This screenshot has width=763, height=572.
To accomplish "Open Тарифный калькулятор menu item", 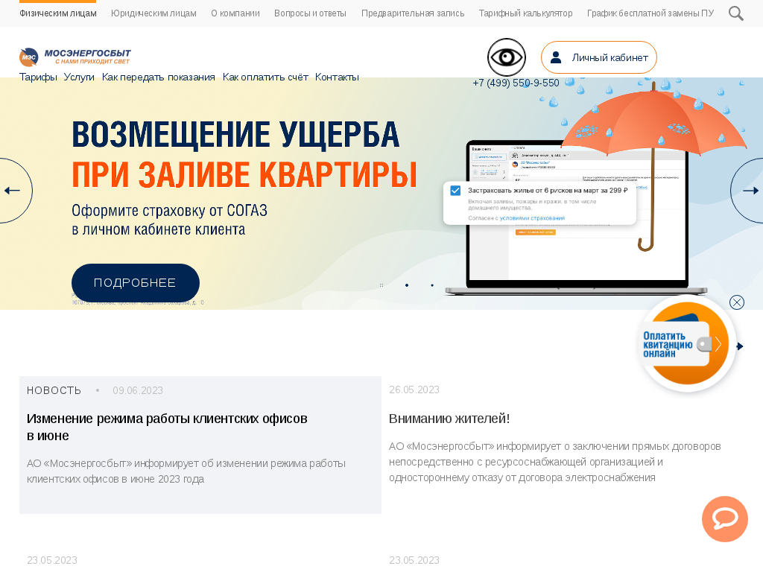I will 525,13.
